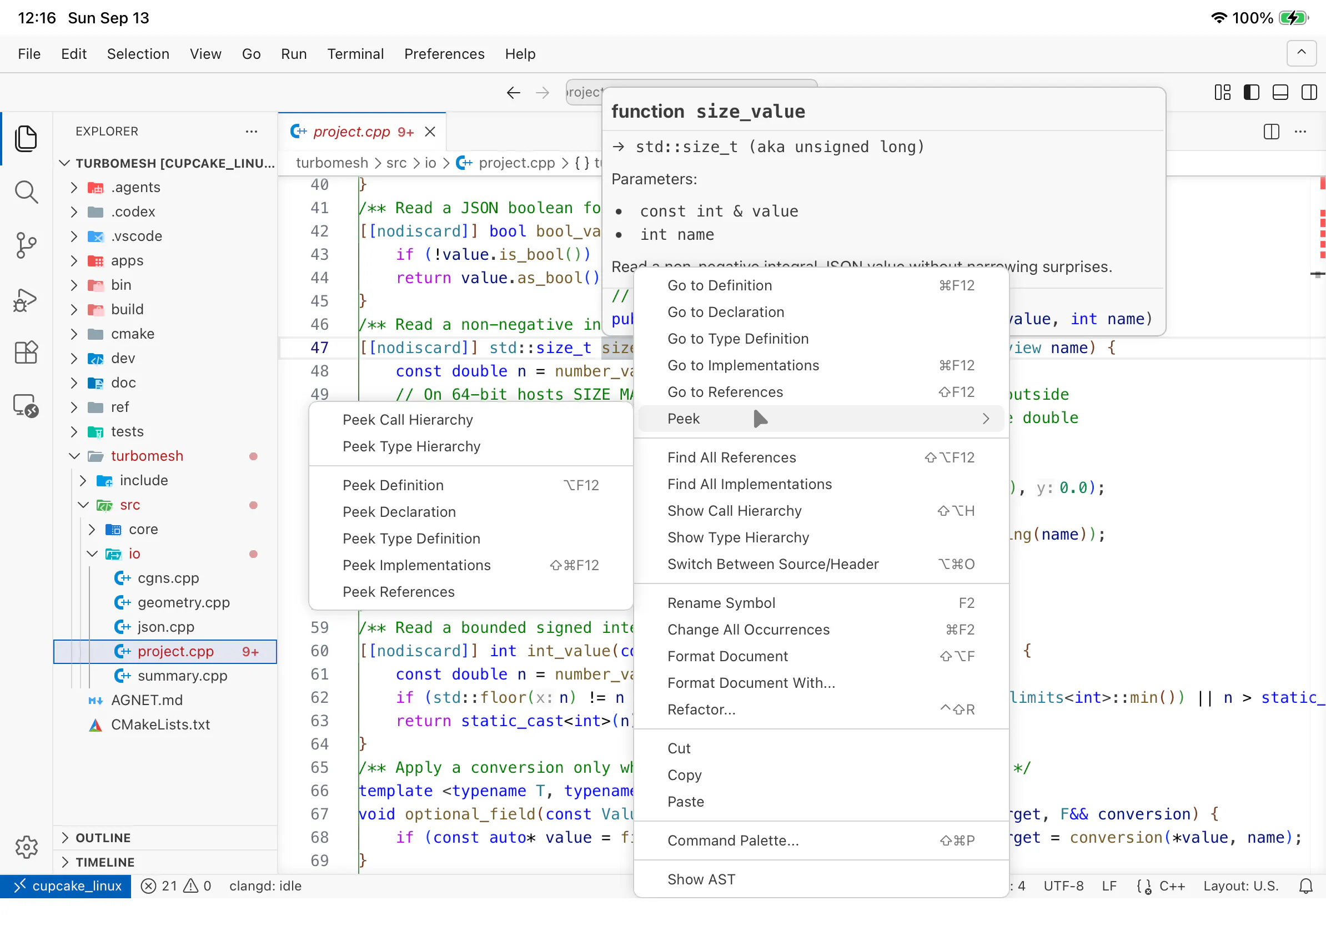Collapse the io folder
The width and height of the screenshot is (1326, 926).
[164, 553]
